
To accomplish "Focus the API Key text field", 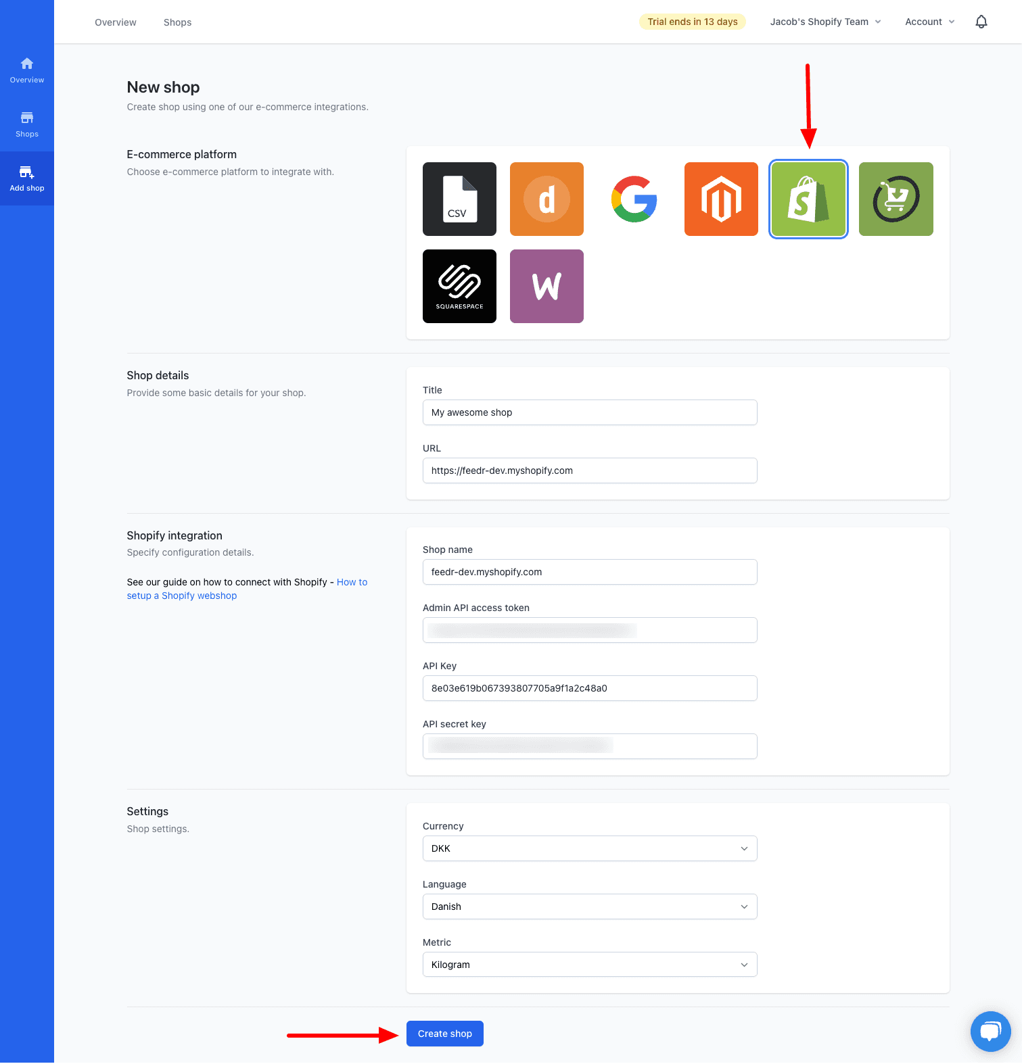I will [x=589, y=688].
